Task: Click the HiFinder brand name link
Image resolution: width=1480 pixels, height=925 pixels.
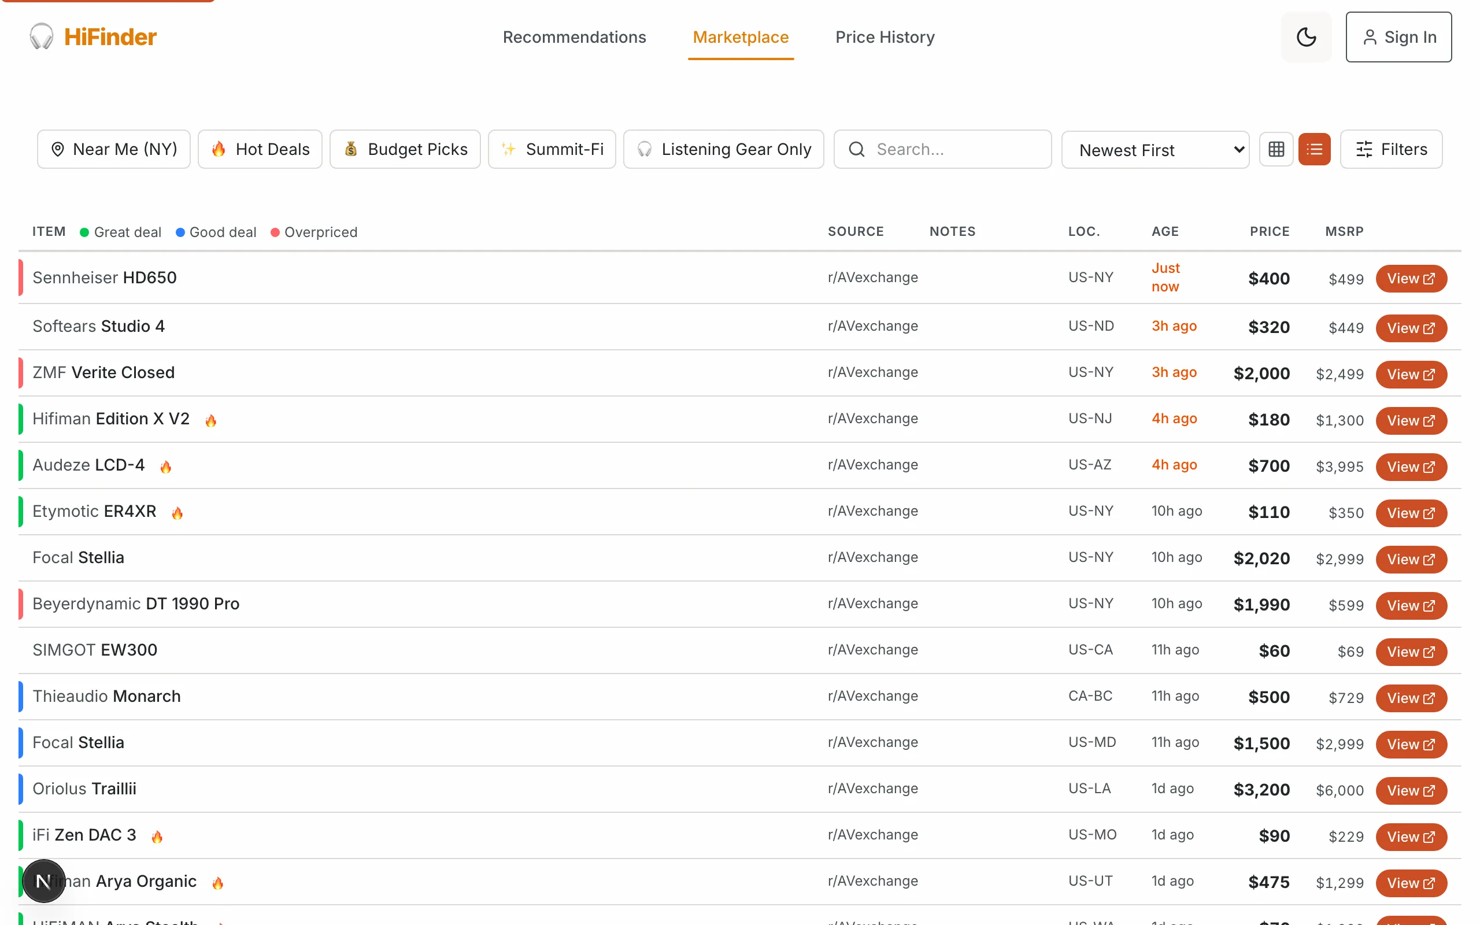Action: click(110, 36)
